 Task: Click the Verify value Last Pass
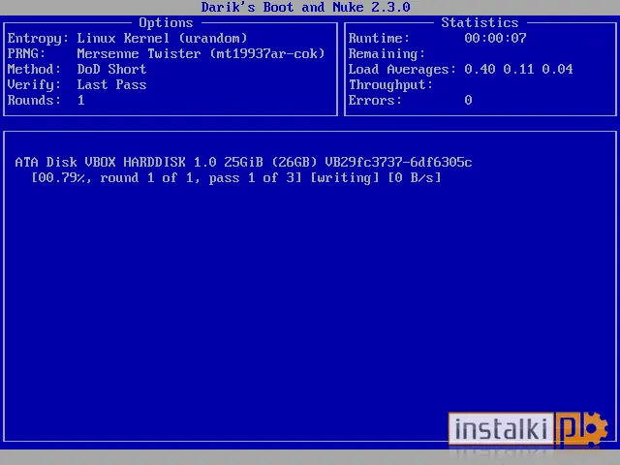click(x=111, y=84)
